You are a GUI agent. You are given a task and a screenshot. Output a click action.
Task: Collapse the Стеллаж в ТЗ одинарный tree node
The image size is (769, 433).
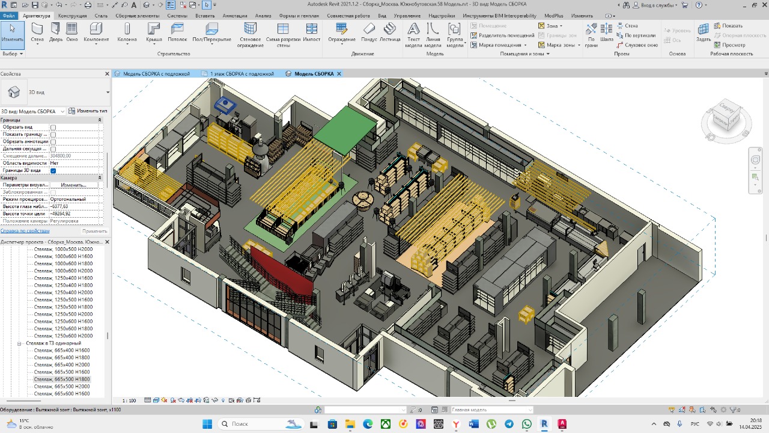pyautogui.click(x=20, y=343)
